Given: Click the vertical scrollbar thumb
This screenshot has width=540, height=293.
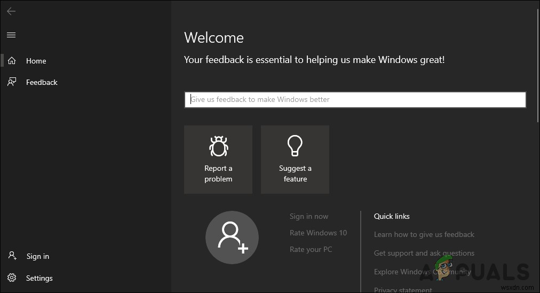Looking at the screenshot, I should click(x=537, y=66).
